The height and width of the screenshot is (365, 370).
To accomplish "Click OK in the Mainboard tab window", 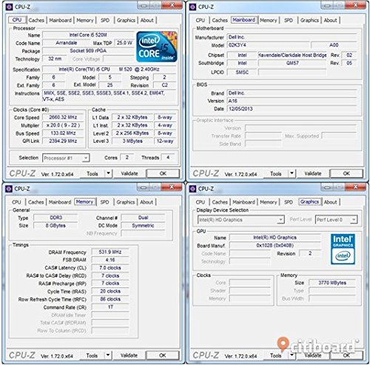I will [346, 173].
